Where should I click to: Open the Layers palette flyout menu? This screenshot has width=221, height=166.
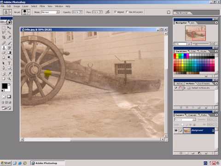[216, 115]
